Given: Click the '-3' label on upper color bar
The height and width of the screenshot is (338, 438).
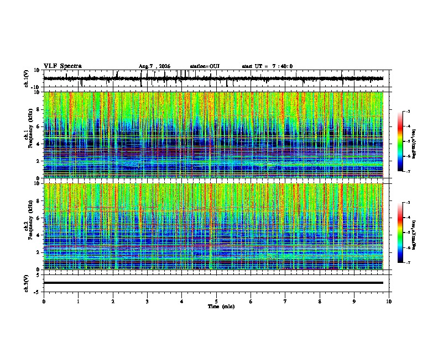Looking at the screenshot, I should point(408,112).
